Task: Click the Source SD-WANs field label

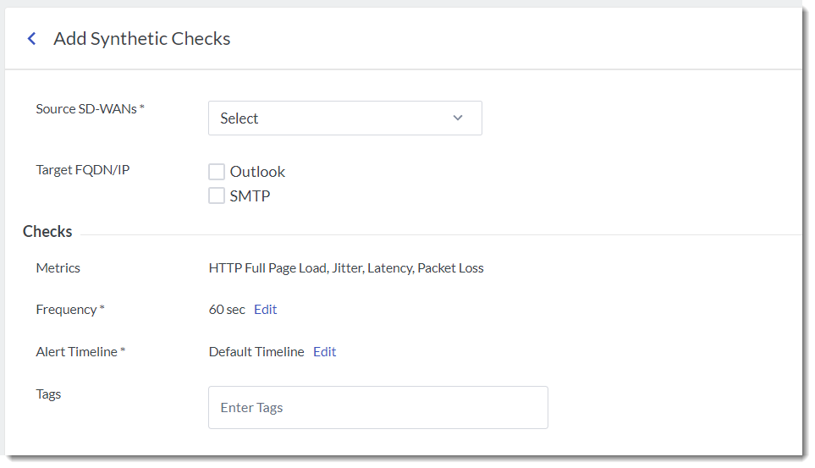Action: coord(86,108)
